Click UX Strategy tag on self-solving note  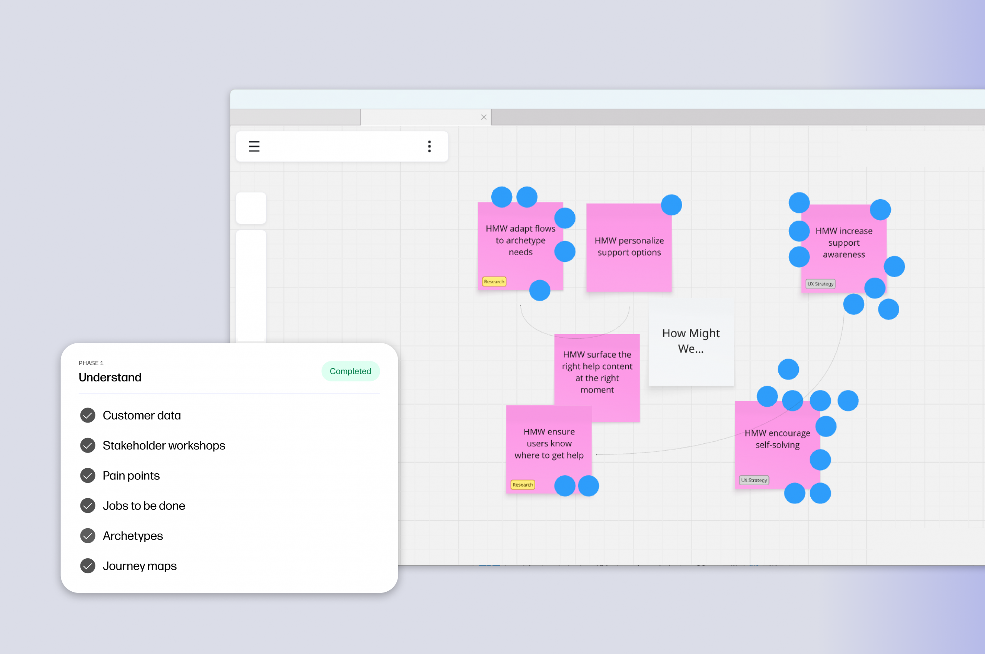(x=753, y=480)
